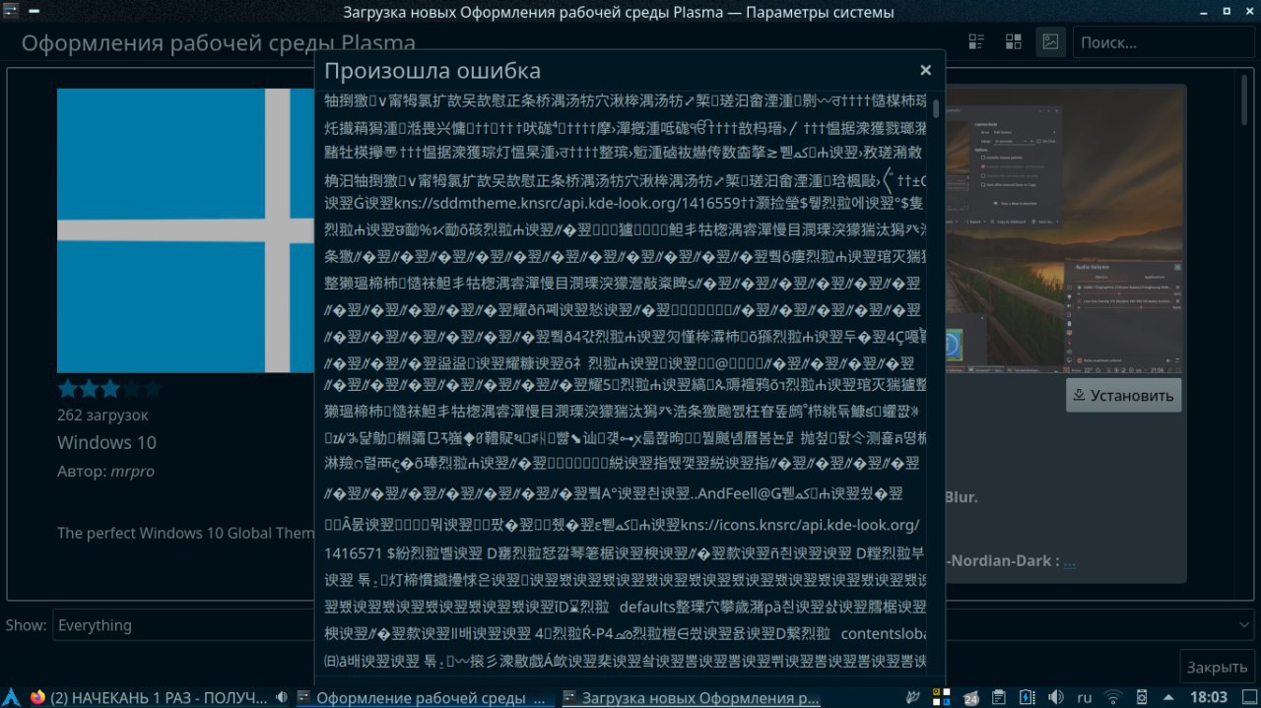Open the clock showing 18:03
This screenshot has width=1261, height=708.
(x=1208, y=697)
